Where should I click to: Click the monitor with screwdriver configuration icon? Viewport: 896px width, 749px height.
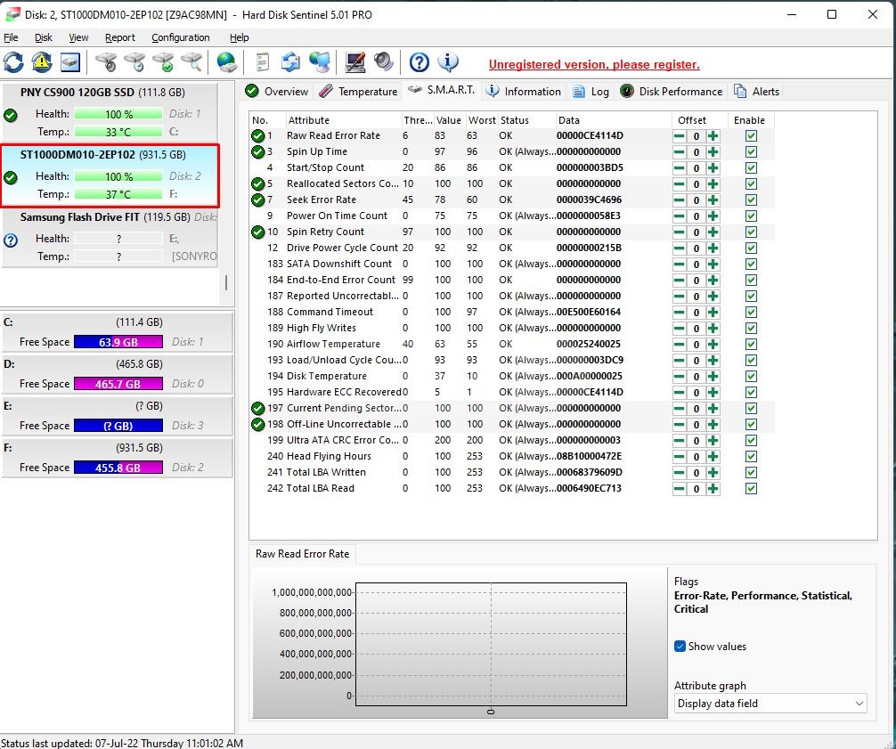pyautogui.click(x=355, y=62)
